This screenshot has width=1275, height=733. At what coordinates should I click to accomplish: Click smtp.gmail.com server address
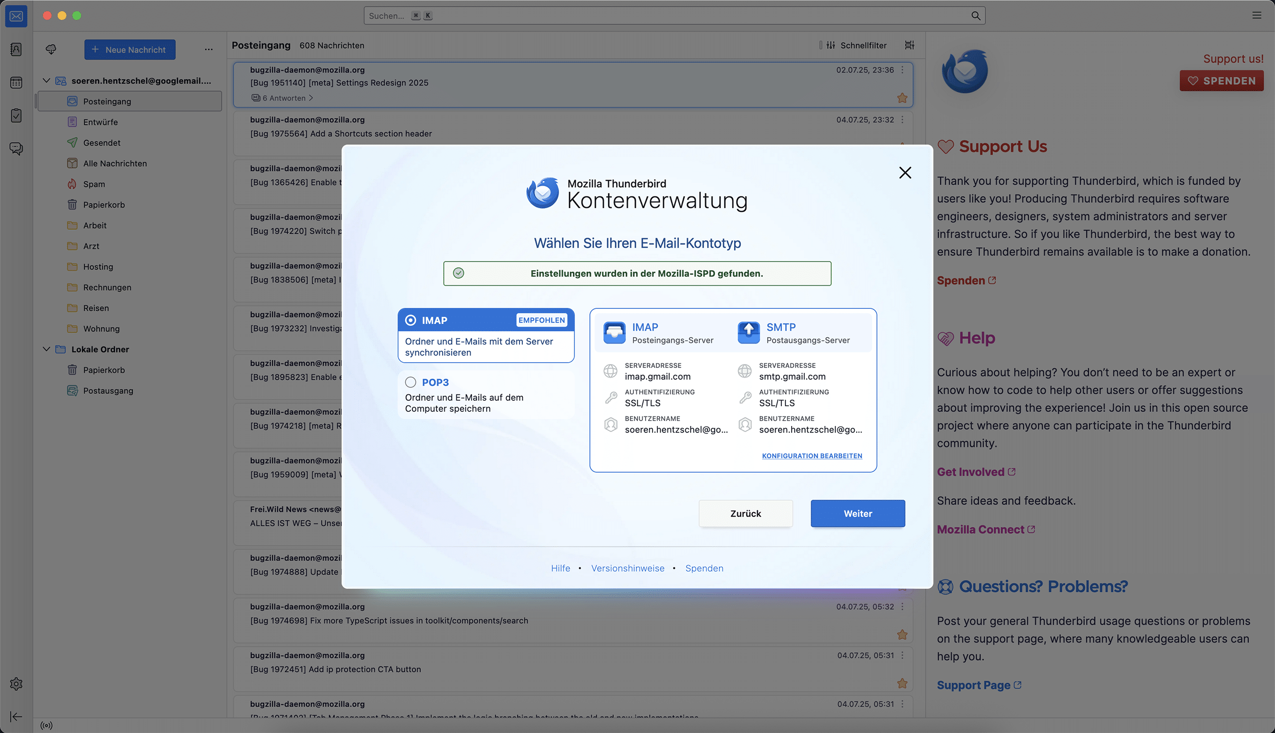point(792,376)
